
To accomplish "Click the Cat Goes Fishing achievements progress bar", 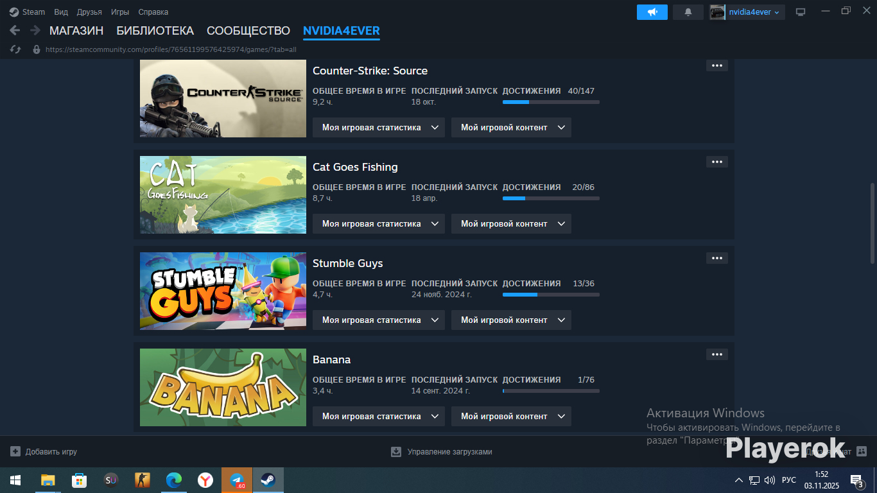I will click(551, 198).
